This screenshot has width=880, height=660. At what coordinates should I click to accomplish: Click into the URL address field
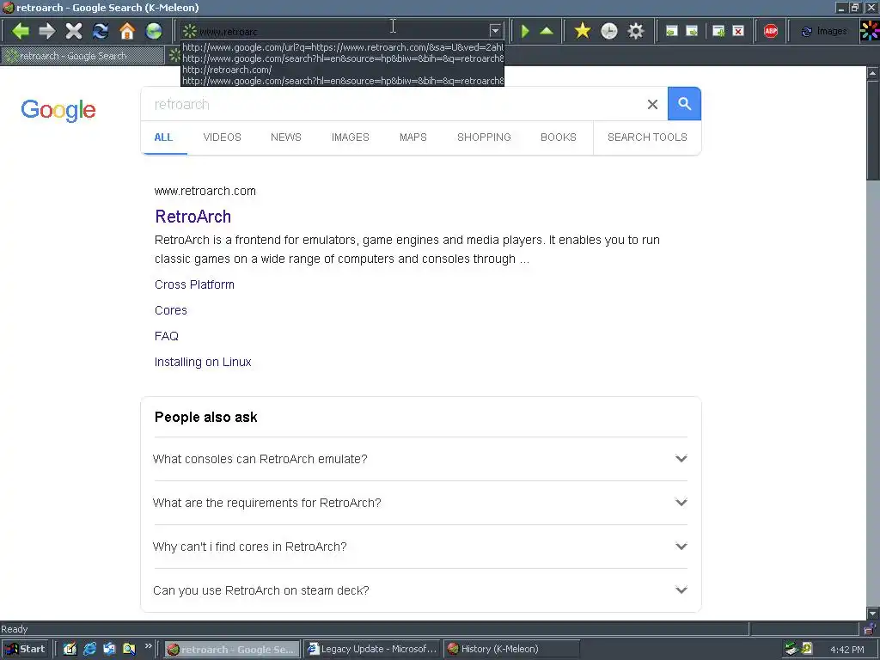342,31
